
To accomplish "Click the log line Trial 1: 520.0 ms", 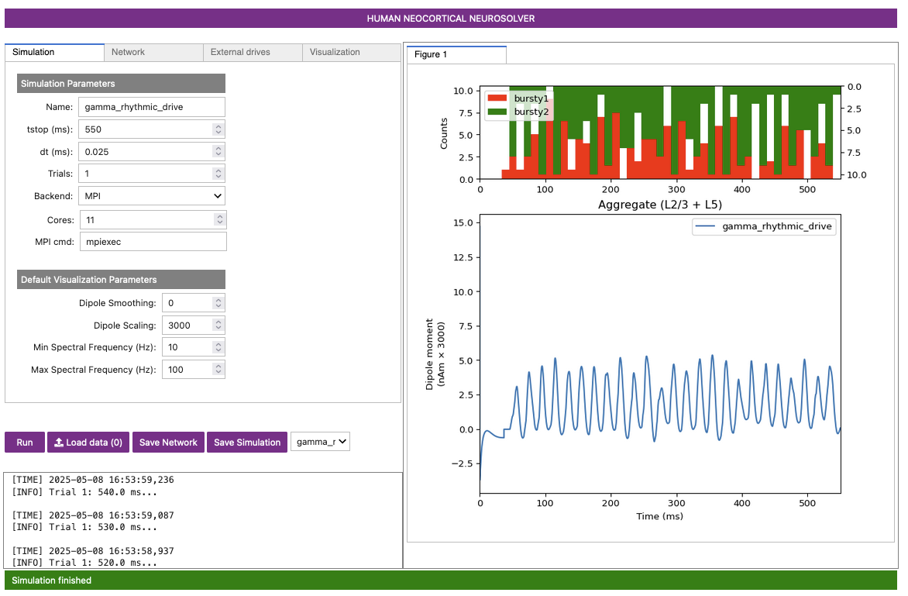I will (84, 563).
